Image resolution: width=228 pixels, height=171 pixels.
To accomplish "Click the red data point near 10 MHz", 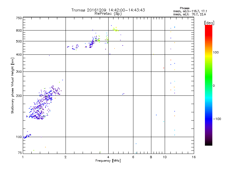I will (164, 68).
